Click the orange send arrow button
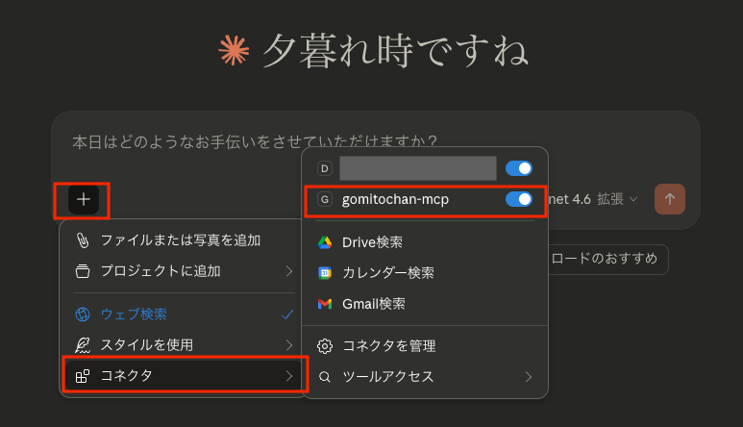The image size is (743, 427). point(670,199)
